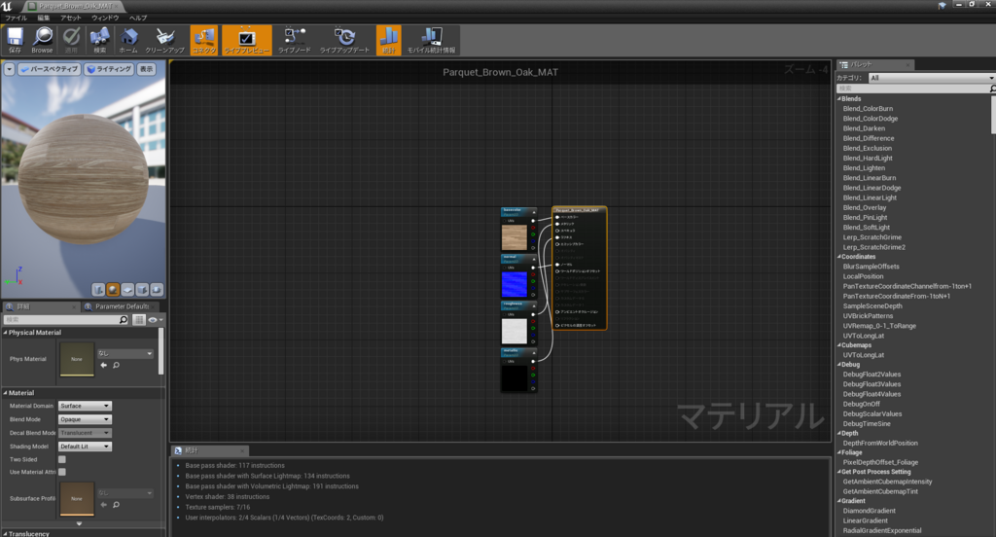Toggle ライブプレビュー in the toolbar
Screen dimensions: 996x537
click(246, 40)
